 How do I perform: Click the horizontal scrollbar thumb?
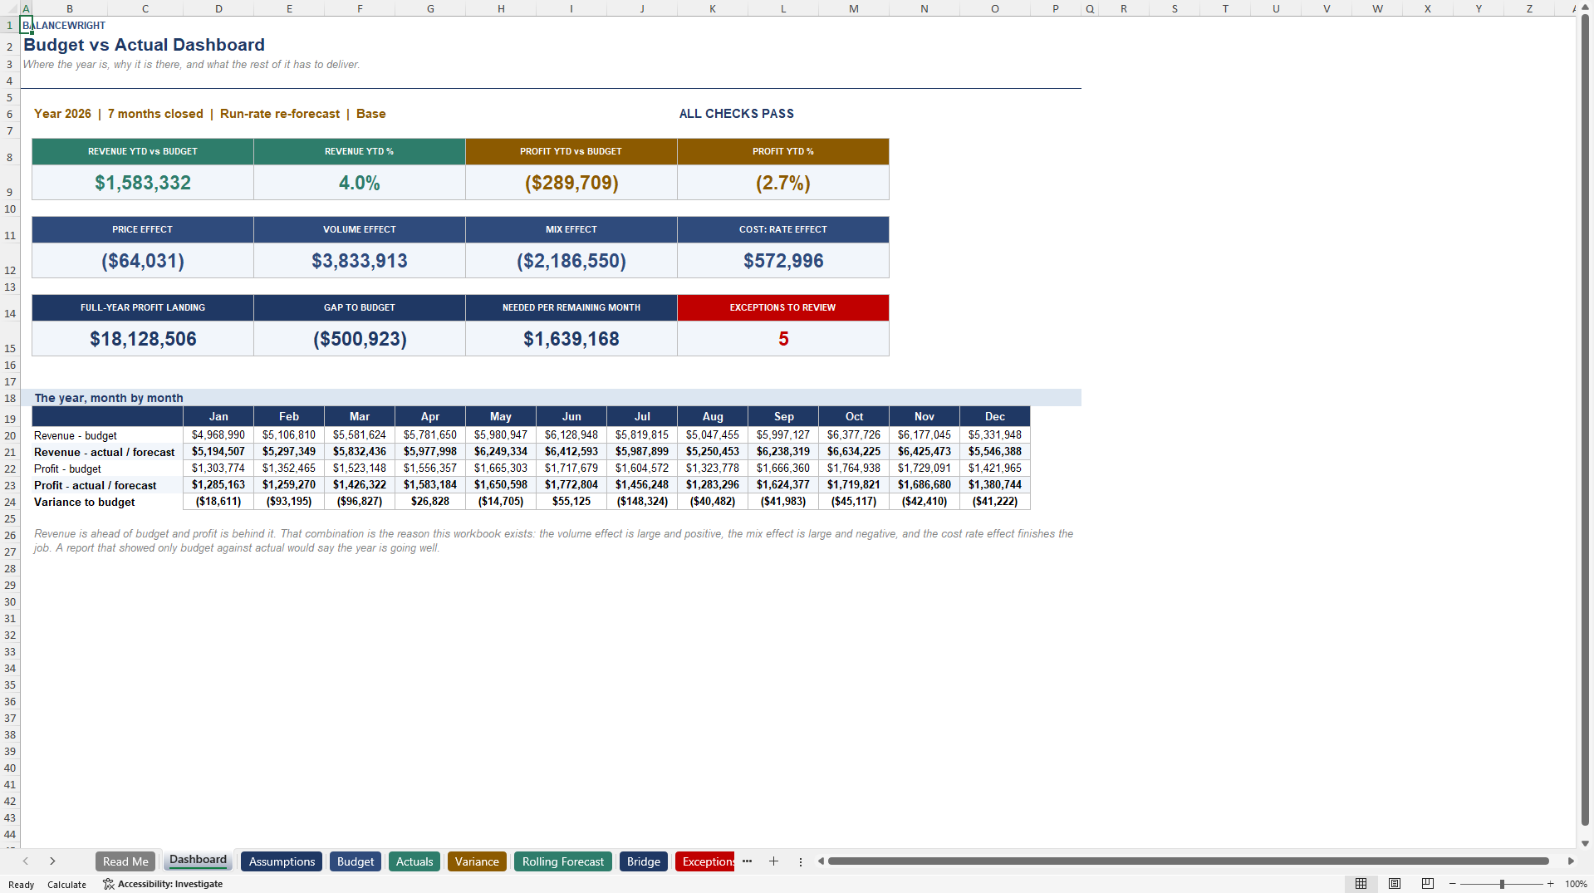(x=1188, y=861)
